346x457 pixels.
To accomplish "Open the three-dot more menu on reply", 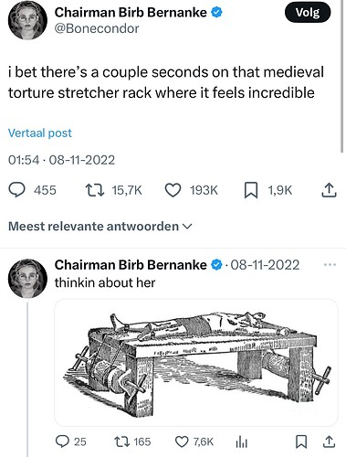I will pyautogui.click(x=330, y=265).
